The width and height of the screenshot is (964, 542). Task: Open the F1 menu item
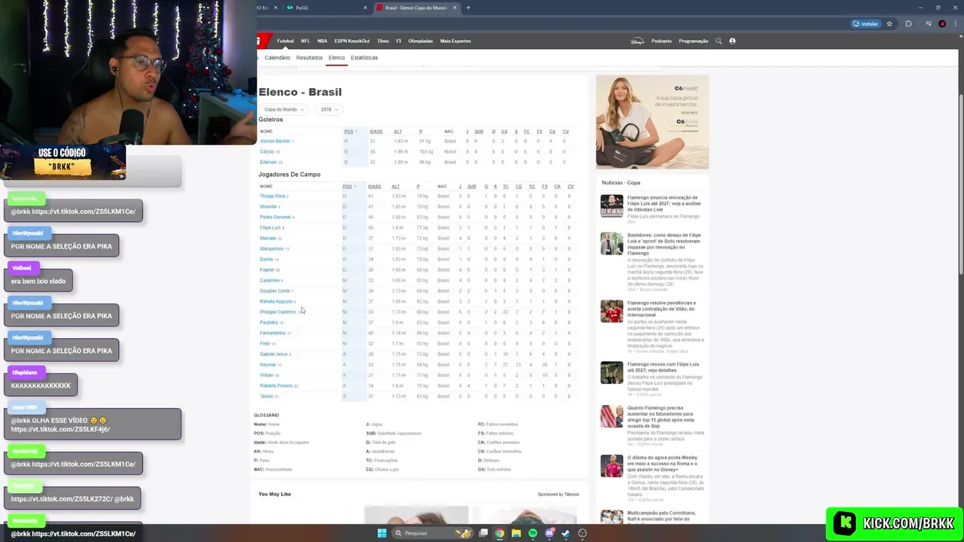(x=398, y=41)
